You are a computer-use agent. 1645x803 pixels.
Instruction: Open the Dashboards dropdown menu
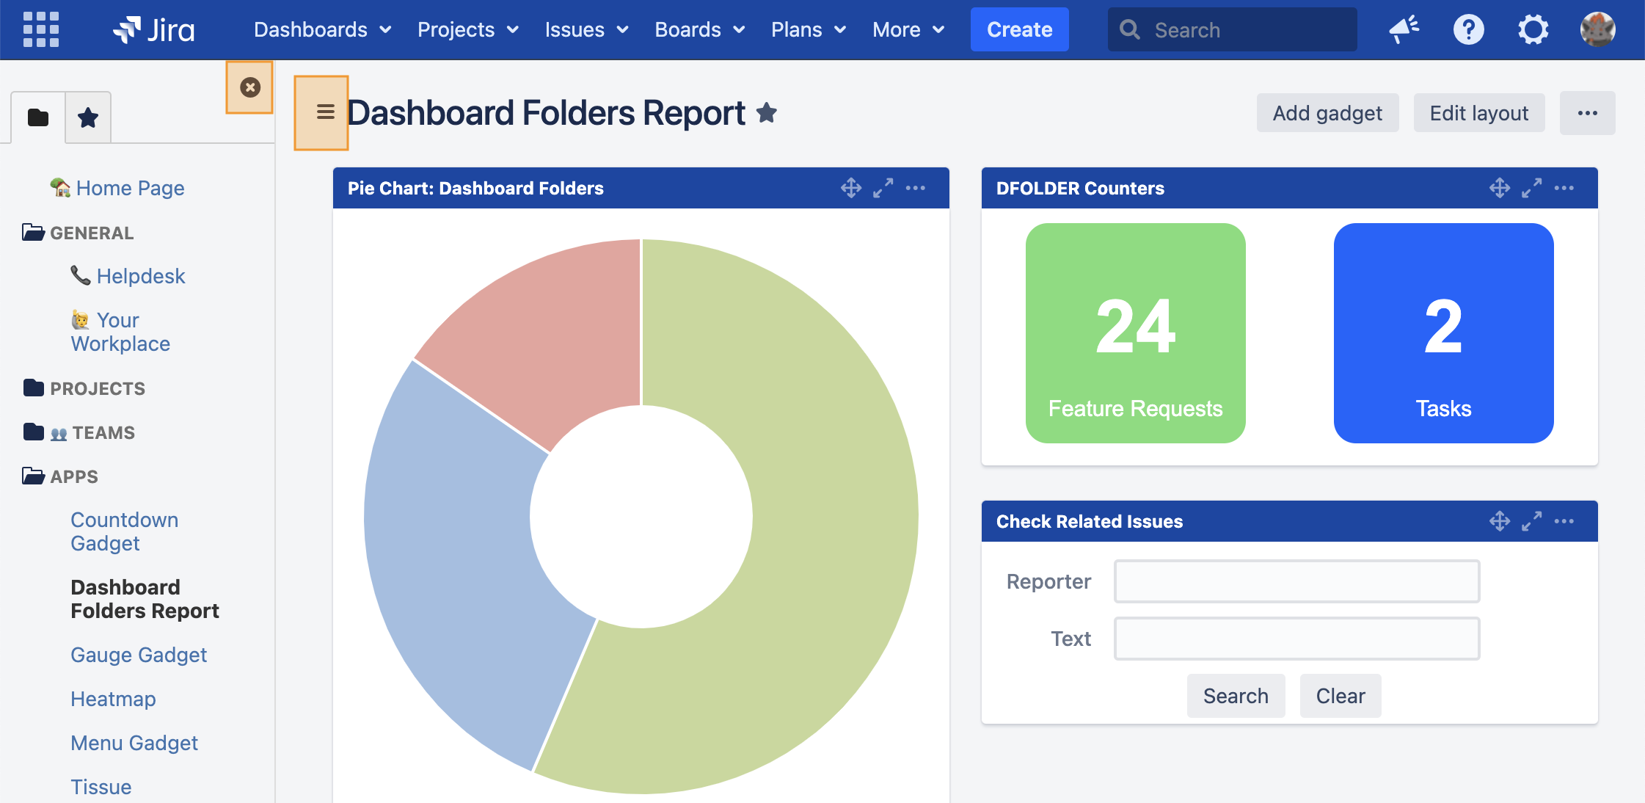click(321, 29)
